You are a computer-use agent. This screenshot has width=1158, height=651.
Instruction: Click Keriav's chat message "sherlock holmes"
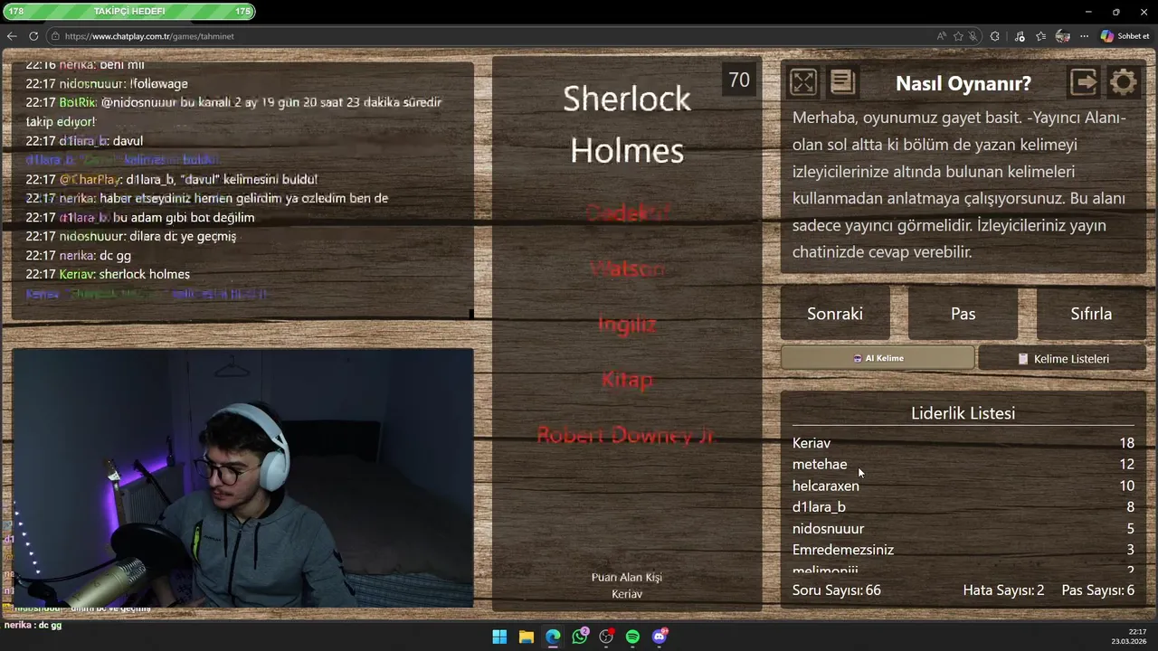click(x=108, y=274)
